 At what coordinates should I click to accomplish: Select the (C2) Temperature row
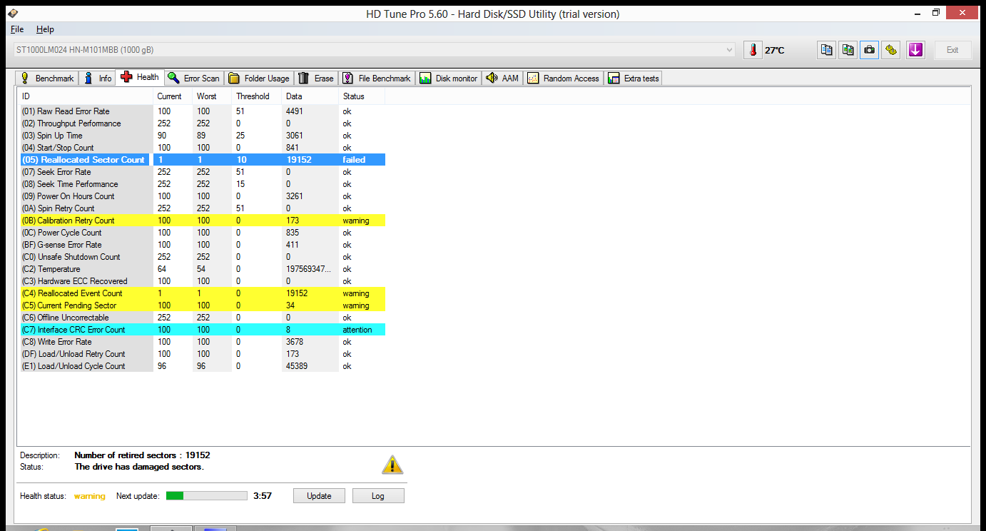(203, 269)
